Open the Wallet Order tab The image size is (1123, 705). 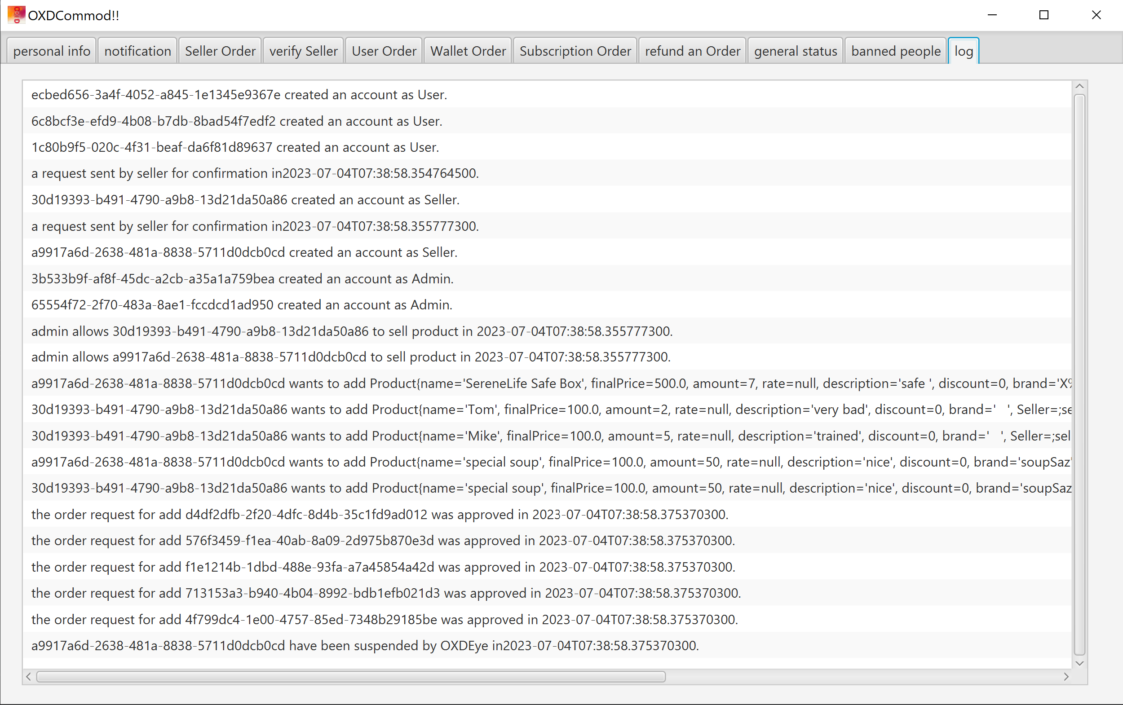pos(468,51)
